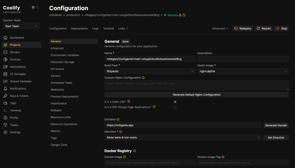This screenshot has width=295, height=168.
Task: Click the theme sun icon
Action: click(x=33, y=7)
